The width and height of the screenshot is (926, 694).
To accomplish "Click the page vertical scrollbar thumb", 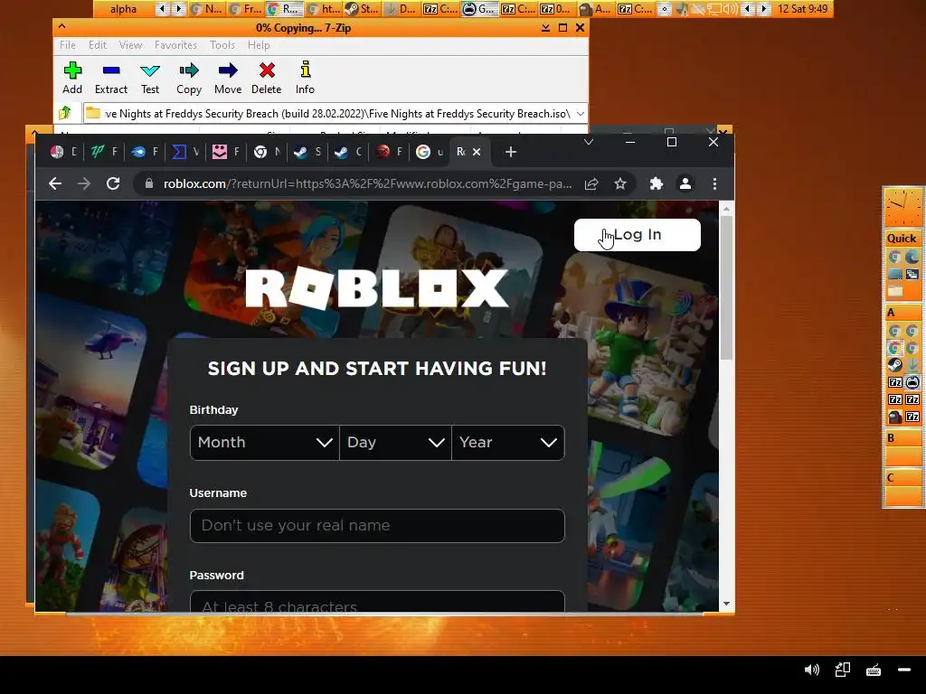I will [x=726, y=287].
